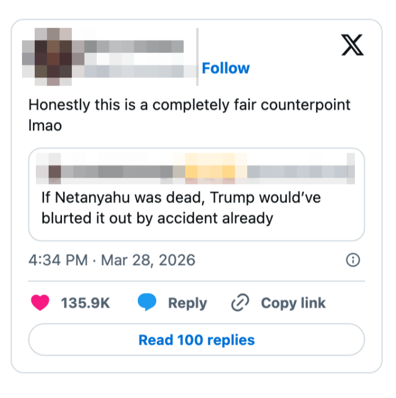This screenshot has height=398, width=396.
Task: Follow the post author
Action: click(225, 68)
